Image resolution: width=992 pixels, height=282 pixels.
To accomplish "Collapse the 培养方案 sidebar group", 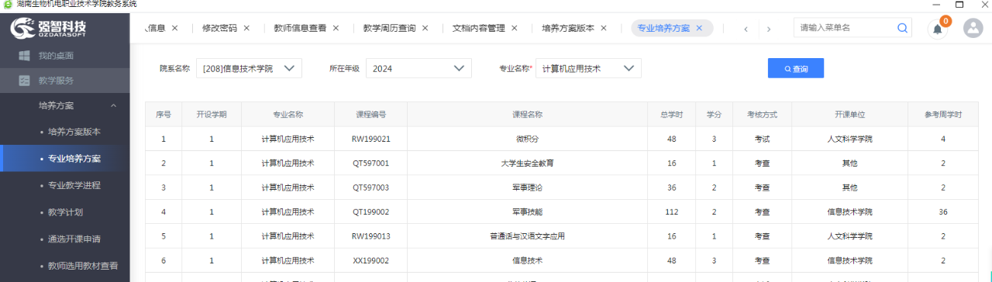I will click(x=113, y=105).
